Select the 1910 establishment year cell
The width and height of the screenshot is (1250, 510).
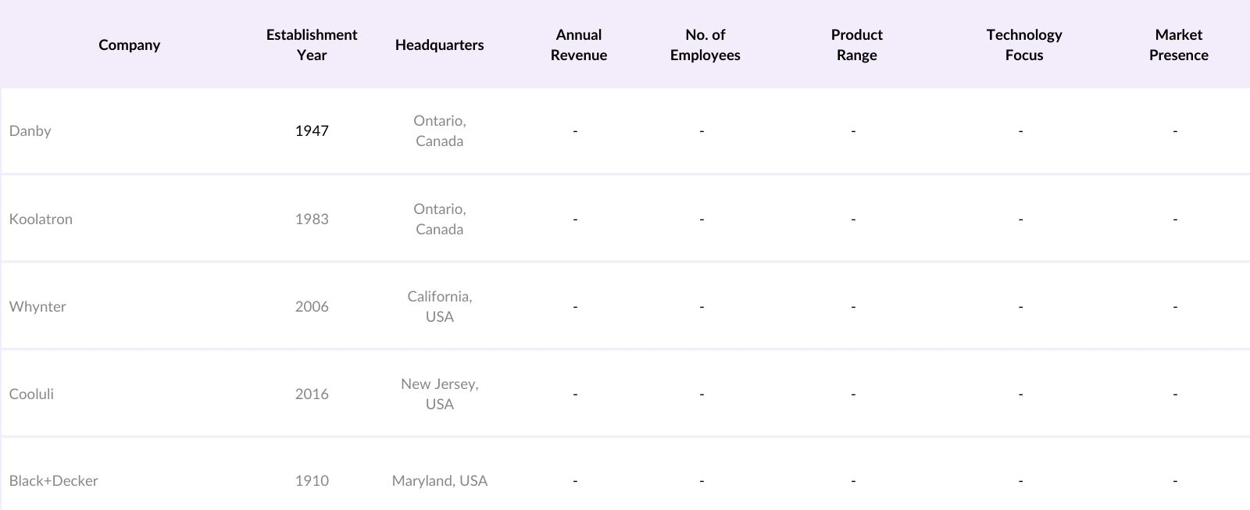312,481
